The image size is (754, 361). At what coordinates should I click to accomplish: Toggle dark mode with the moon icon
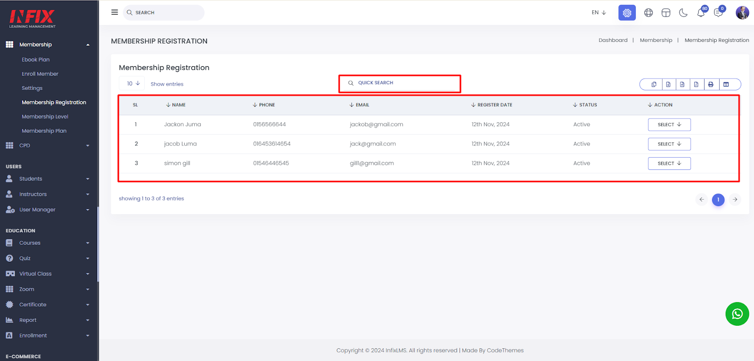click(683, 13)
